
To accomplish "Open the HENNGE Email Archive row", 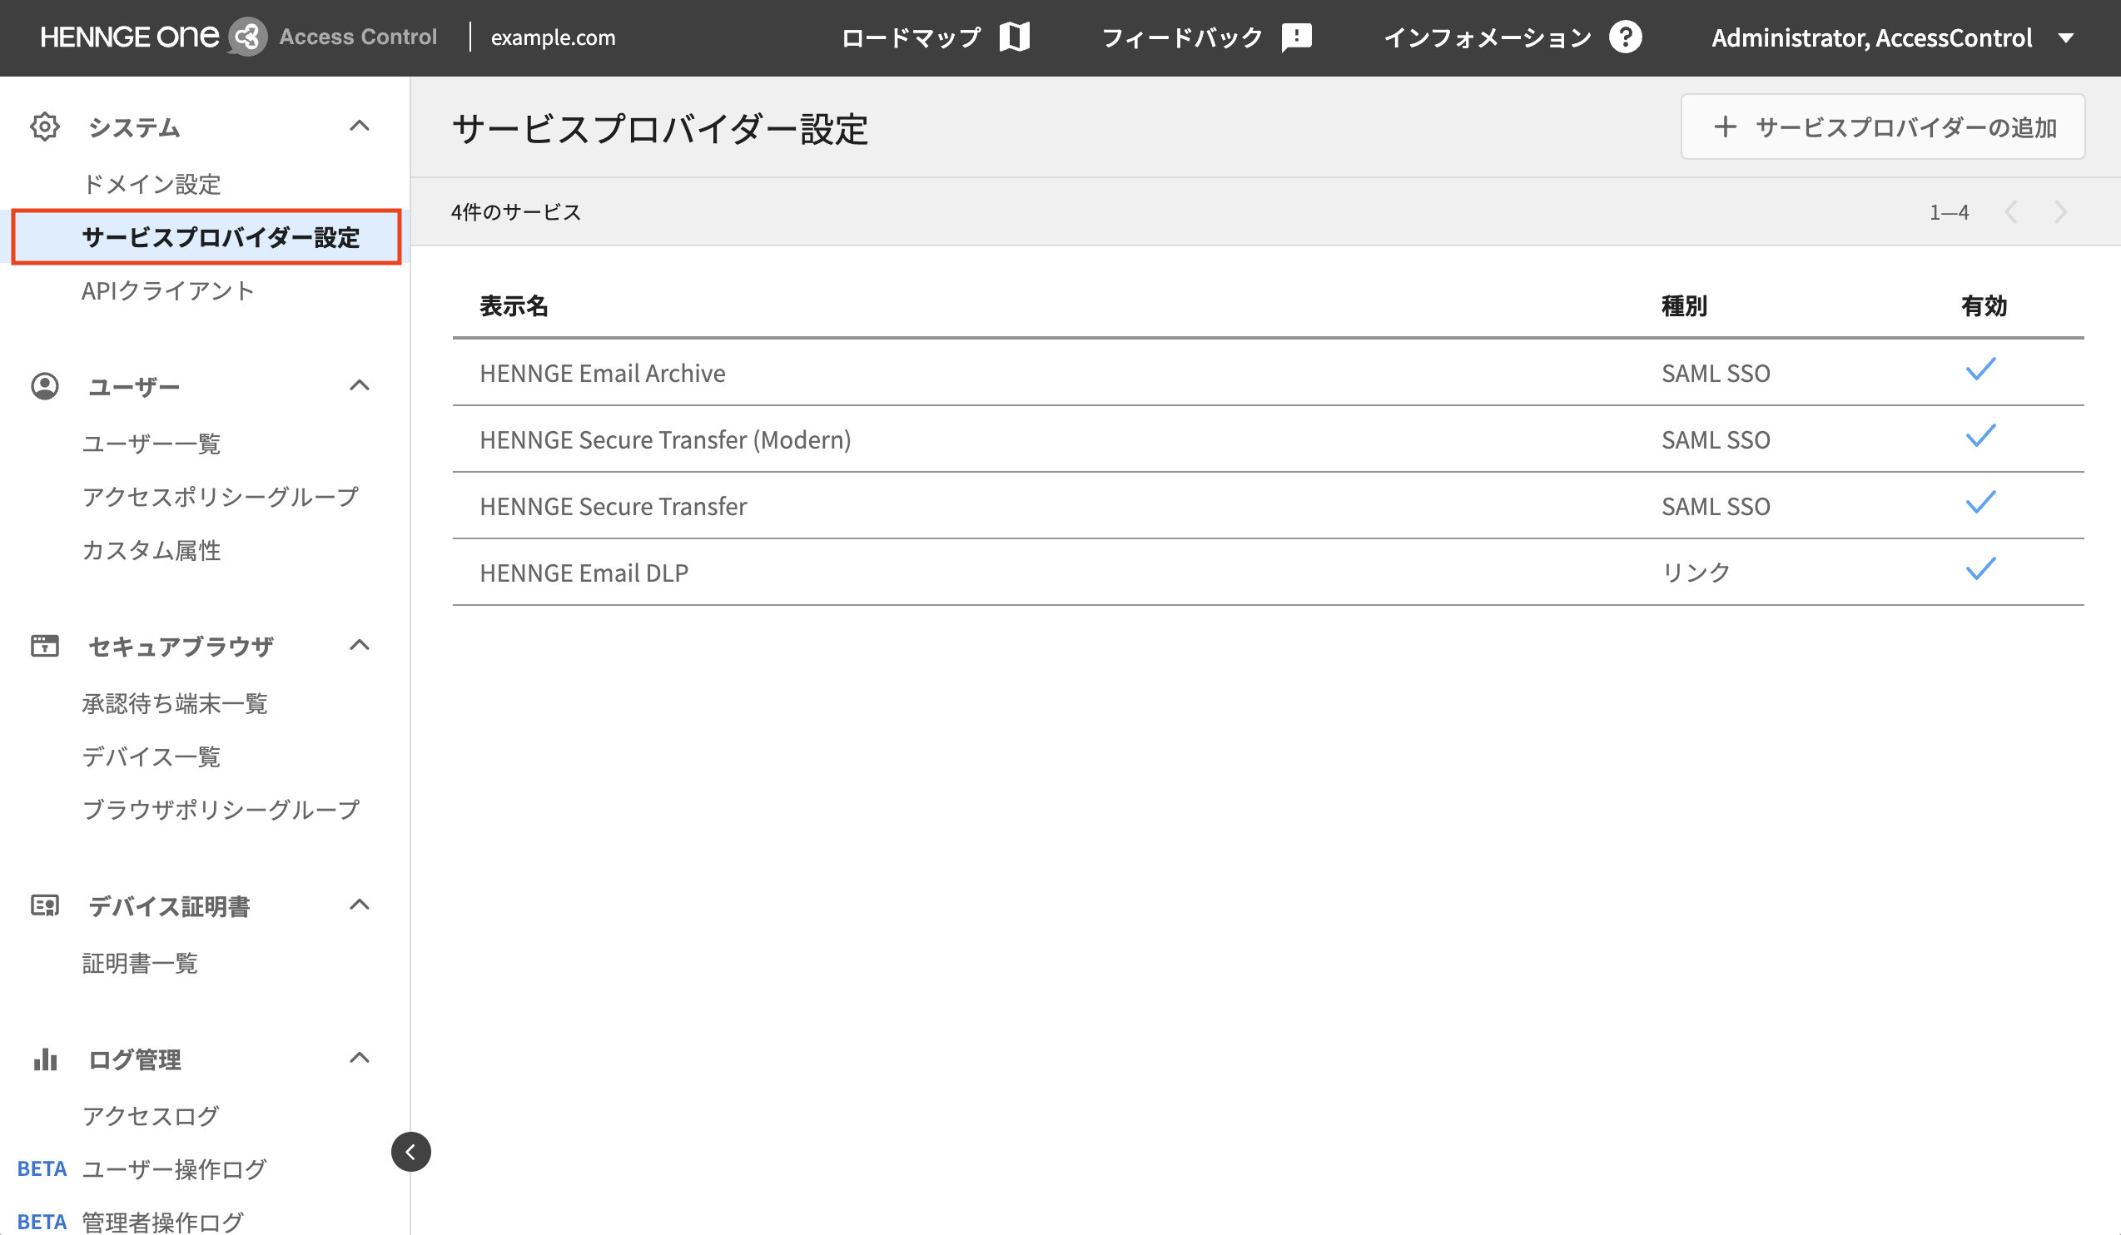I will point(1268,373).
